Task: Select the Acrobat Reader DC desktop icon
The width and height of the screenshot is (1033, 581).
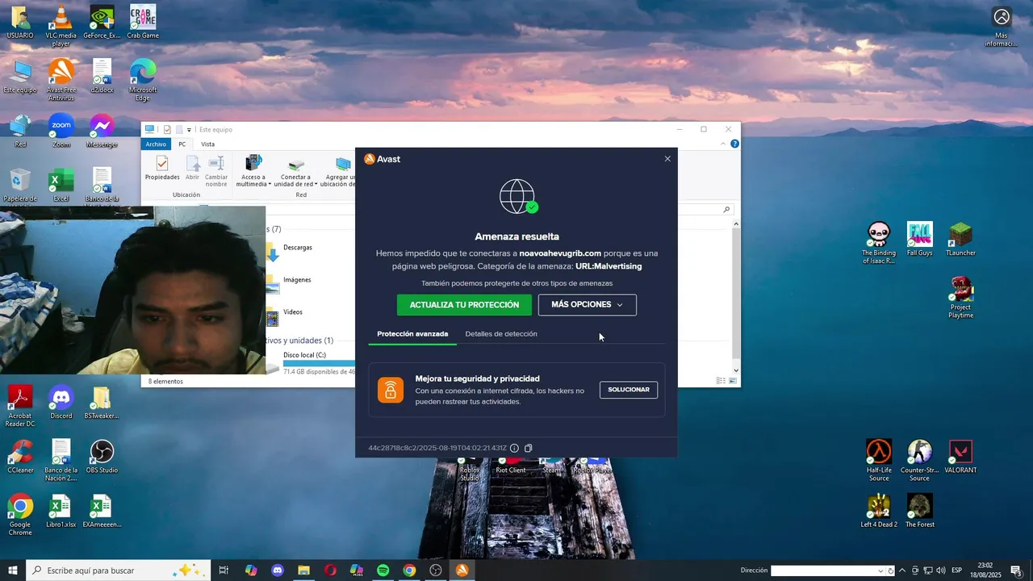Action: [x=20, y=406]
